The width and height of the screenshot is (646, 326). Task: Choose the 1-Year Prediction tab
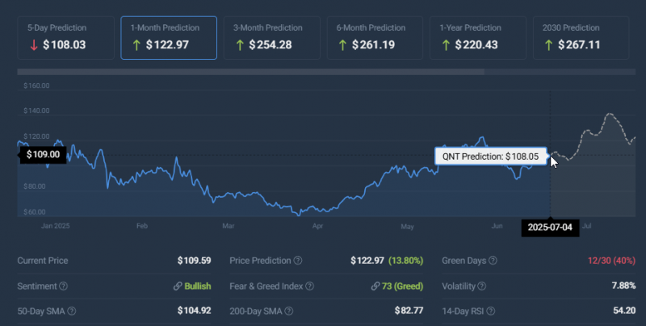[477, 37]
